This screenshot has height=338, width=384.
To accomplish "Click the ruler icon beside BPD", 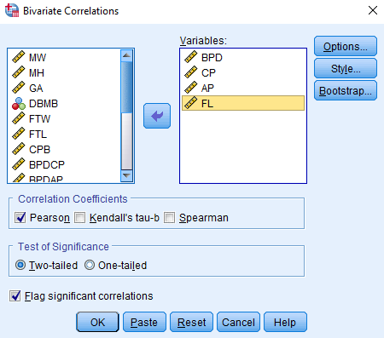I will [190, 57].
